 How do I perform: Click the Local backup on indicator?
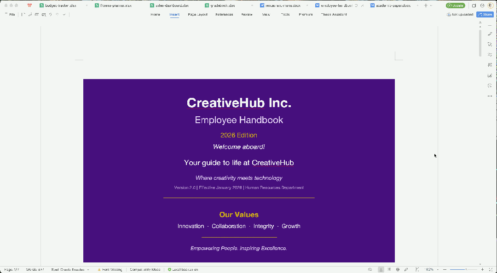pyautogui.click(x=183, y=269)
